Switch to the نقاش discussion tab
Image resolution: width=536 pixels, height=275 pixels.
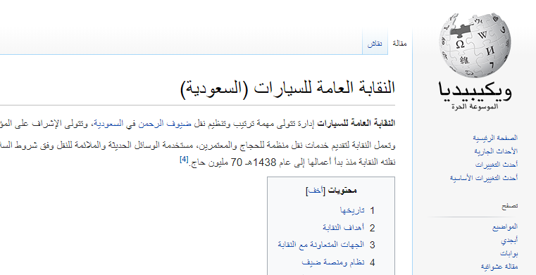tap(375, 44)
